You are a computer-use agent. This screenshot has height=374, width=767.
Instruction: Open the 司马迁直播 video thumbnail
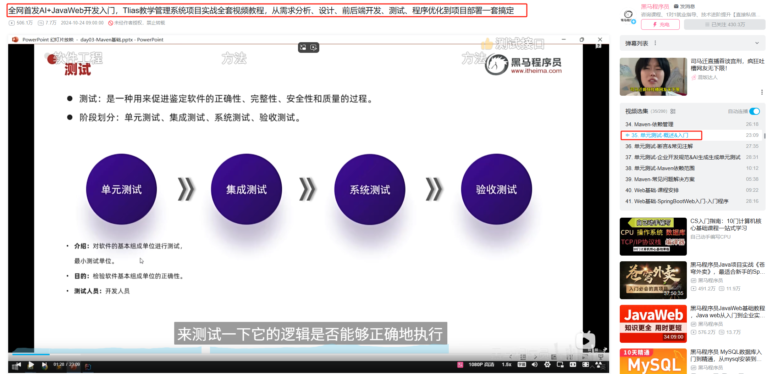coord(653,77)
